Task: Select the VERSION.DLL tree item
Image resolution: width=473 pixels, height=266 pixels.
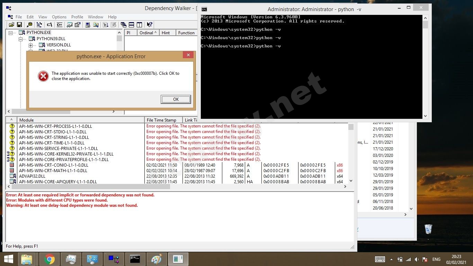Action: [59, 45]
